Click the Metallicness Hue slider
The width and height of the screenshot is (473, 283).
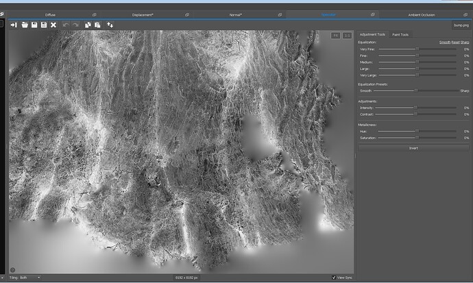point(417,131)
